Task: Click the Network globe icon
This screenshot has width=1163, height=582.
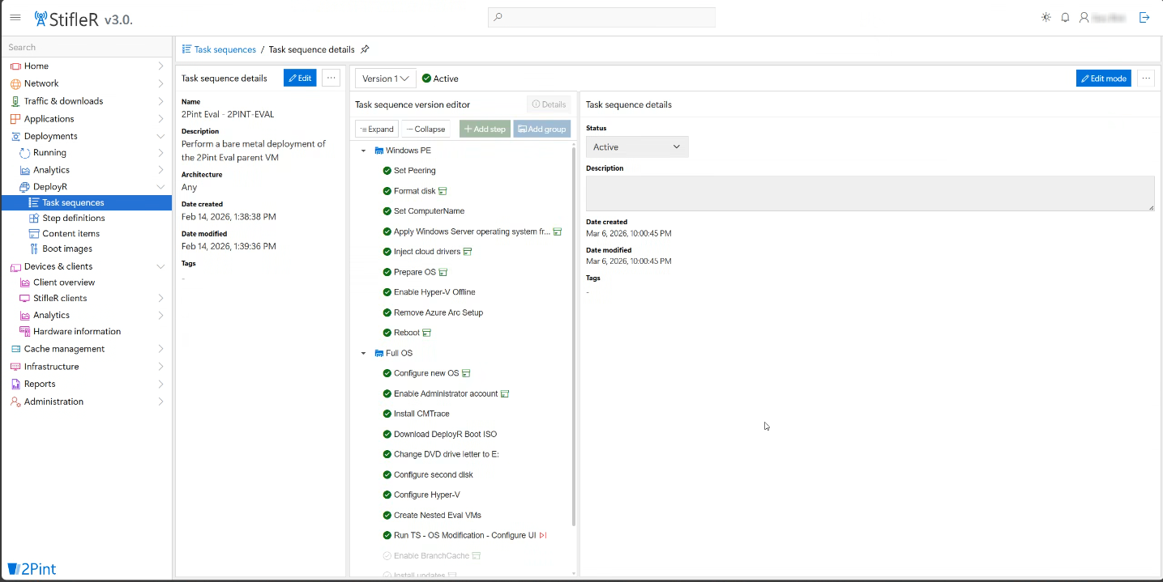Action: coord(15,83)
